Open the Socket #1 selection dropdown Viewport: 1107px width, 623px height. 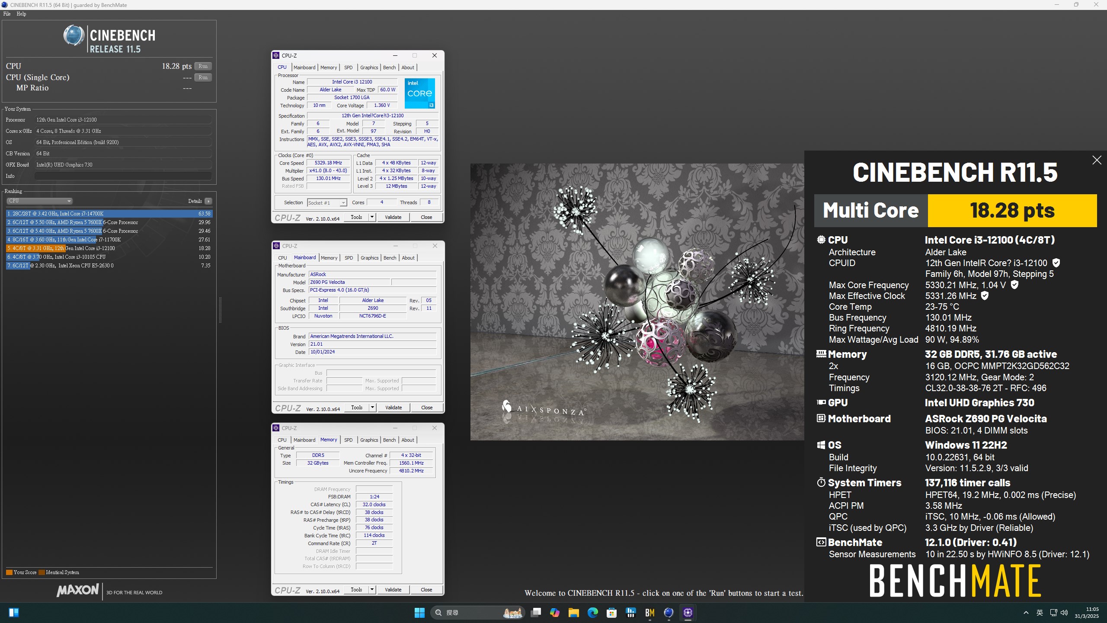point(327,202)
